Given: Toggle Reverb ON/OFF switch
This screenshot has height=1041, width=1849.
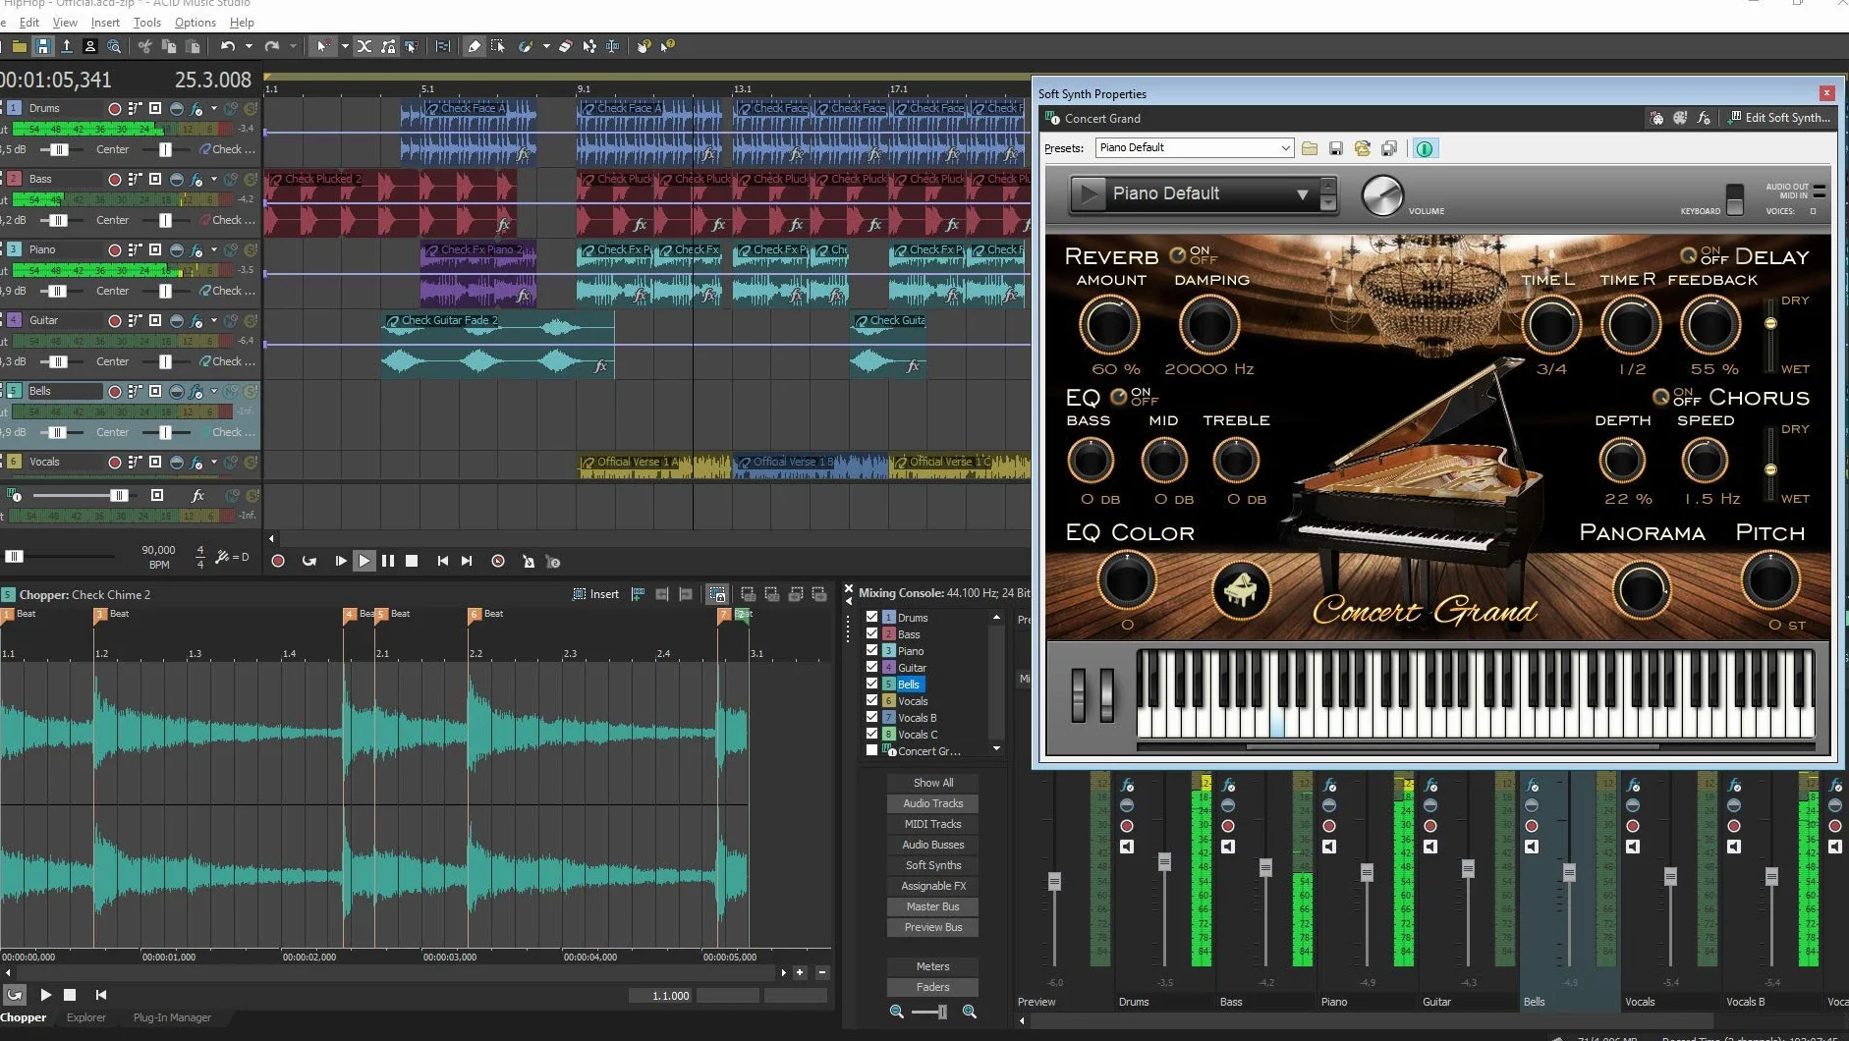Looking at the screenshot, I should pos(1177,255).
